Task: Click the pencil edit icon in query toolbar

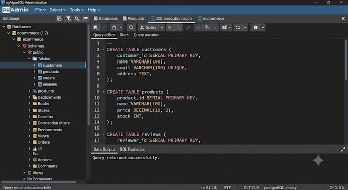Action: pyautogui.click(x=198, y=27)
